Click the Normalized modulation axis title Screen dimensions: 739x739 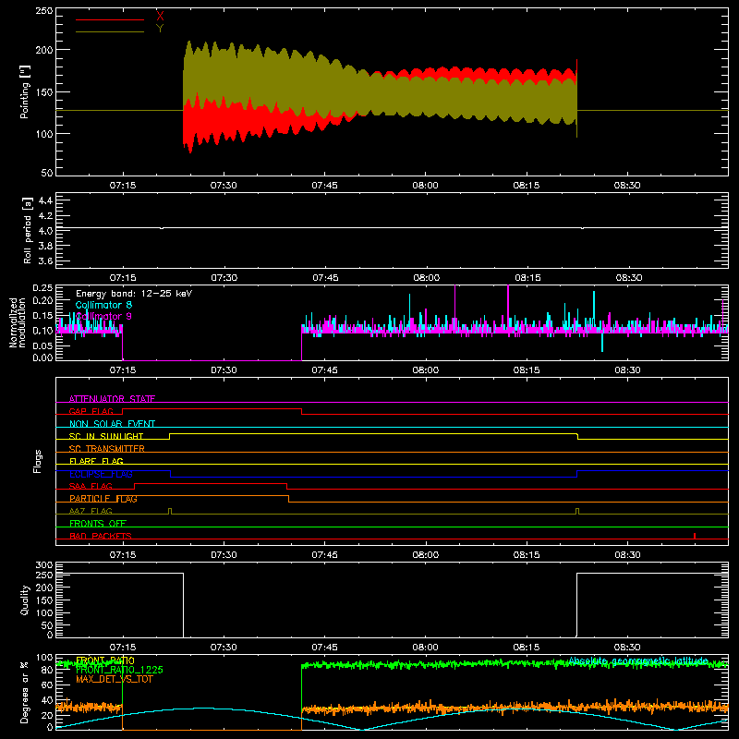[x=18, y=322]
